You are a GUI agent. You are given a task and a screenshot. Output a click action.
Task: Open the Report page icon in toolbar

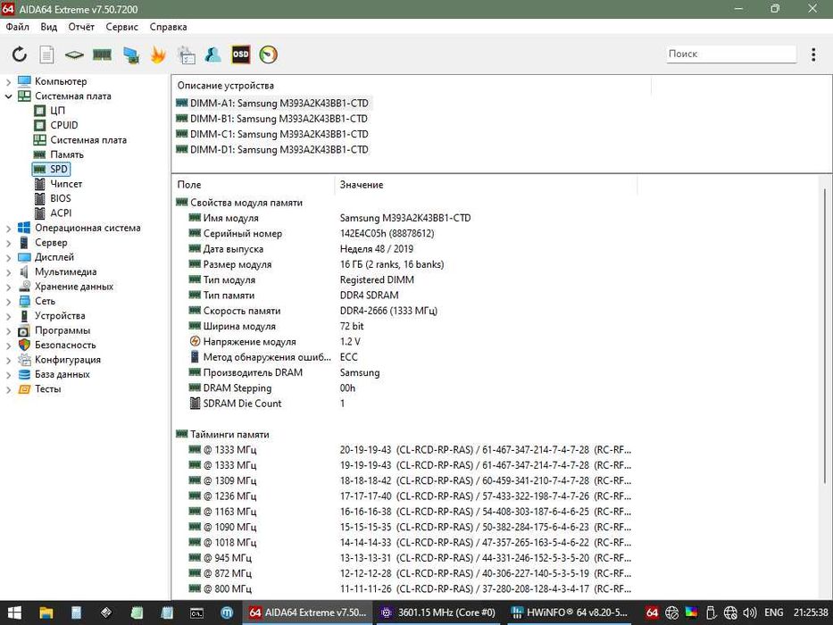coord(46,54)
